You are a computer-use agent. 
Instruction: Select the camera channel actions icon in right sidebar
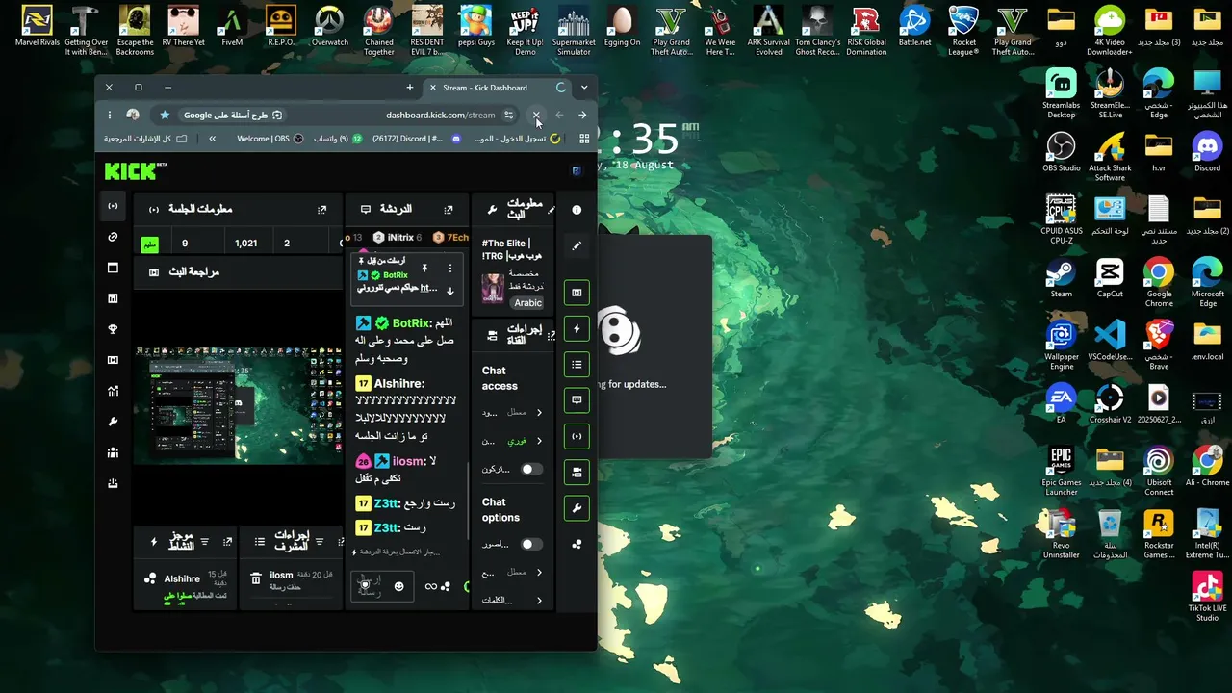(577, 472)
